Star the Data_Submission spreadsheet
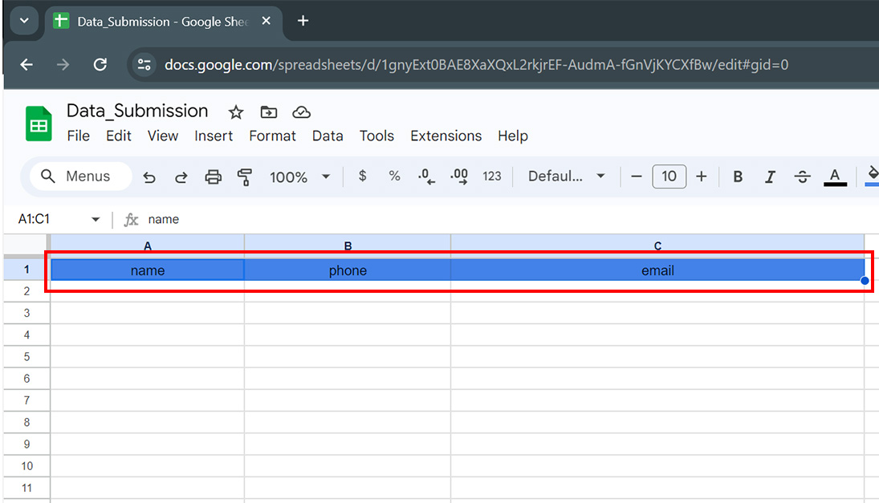This screenshot has height=503, width=879. click(235, 112)
